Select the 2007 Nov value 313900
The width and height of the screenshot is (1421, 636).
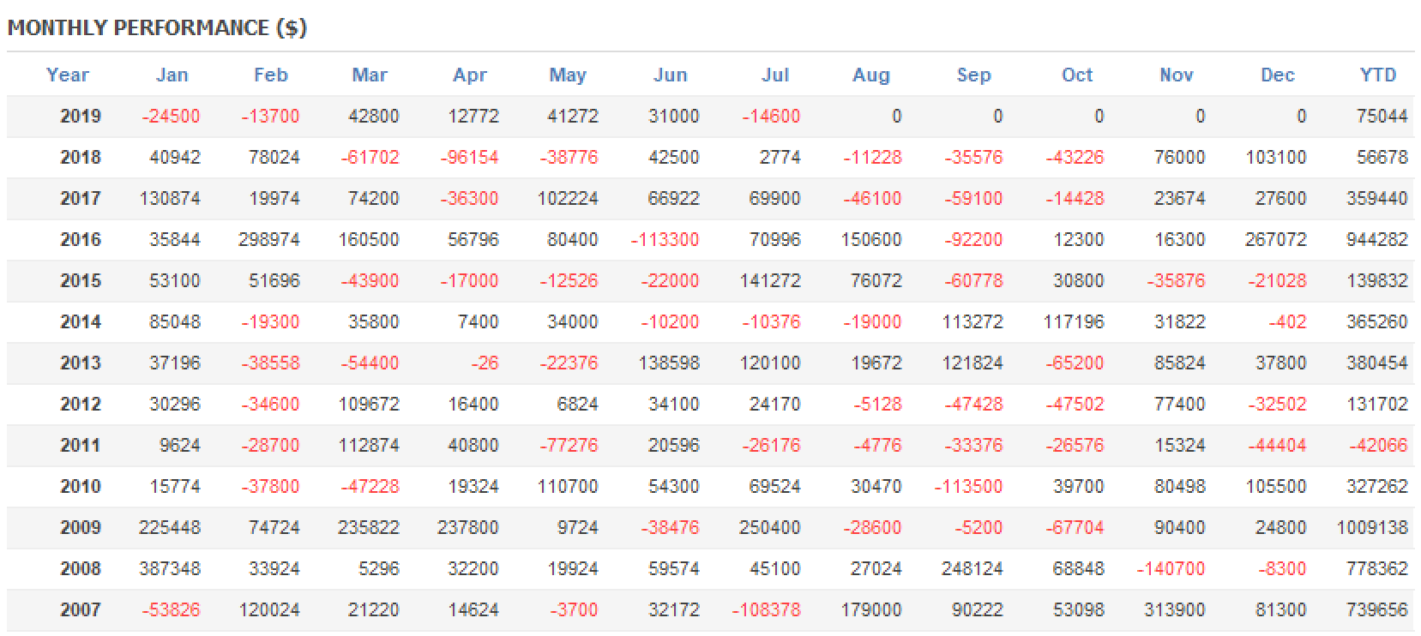point(1175,610)
